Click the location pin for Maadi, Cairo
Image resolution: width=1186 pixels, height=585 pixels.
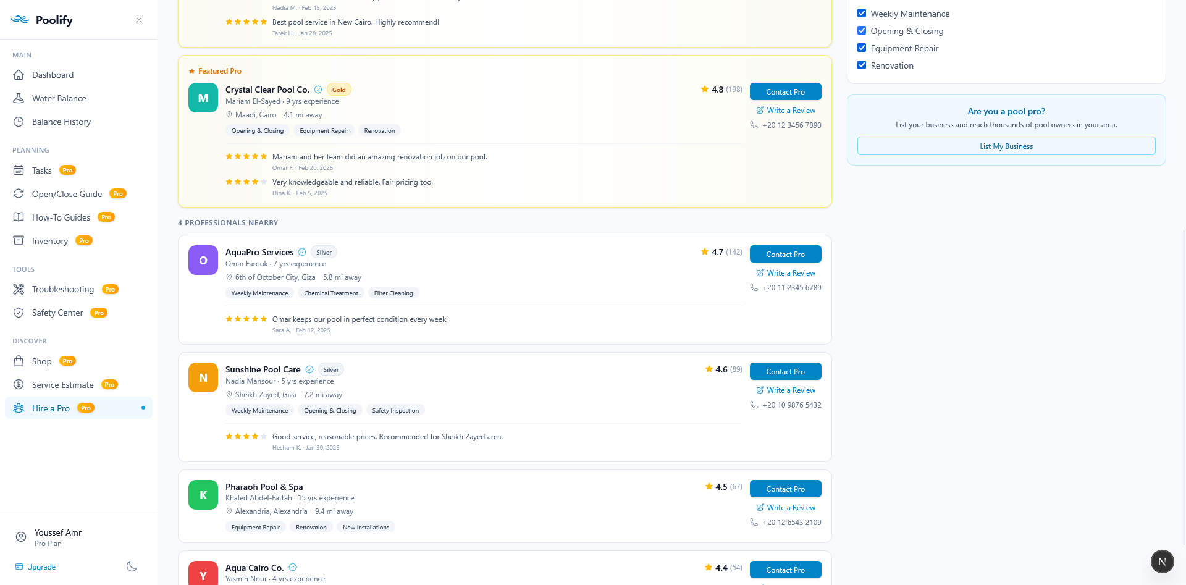click(x=229, y=115)
